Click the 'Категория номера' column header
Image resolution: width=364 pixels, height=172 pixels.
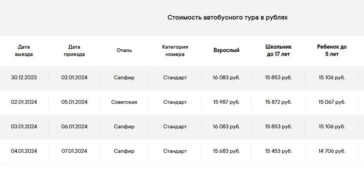[175, 51]
